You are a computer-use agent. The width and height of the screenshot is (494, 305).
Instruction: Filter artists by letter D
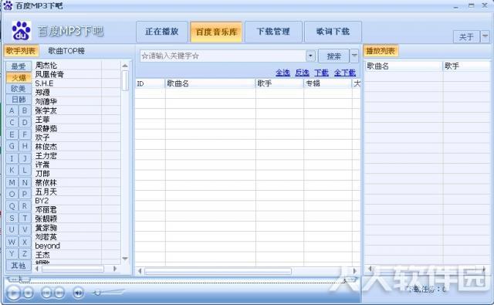click(x=25, y=123)
